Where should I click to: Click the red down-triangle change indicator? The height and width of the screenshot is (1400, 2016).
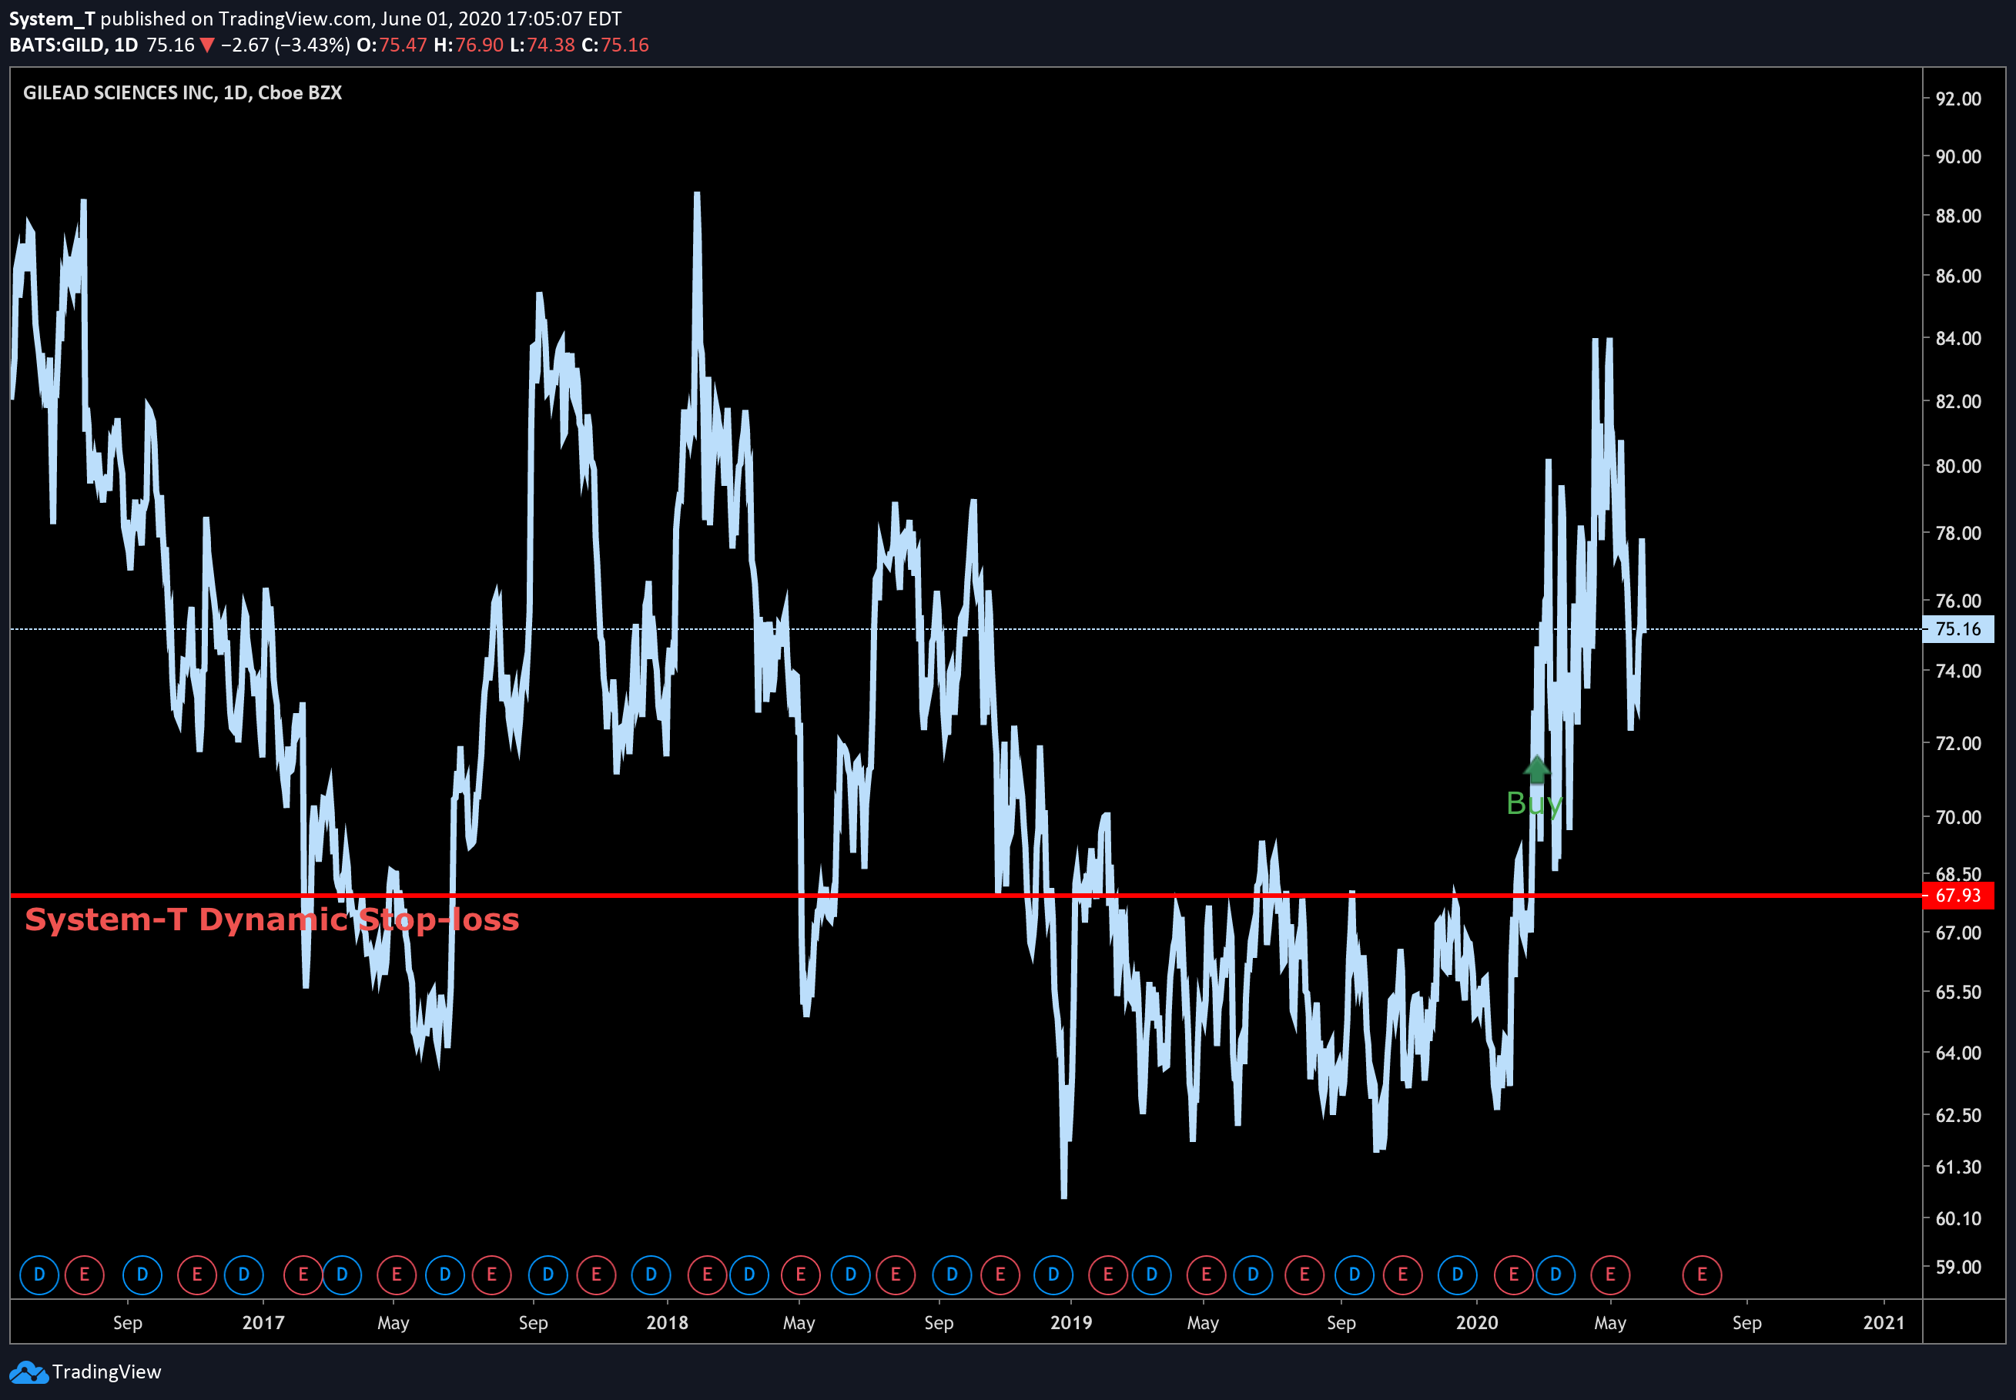[207, 45]
